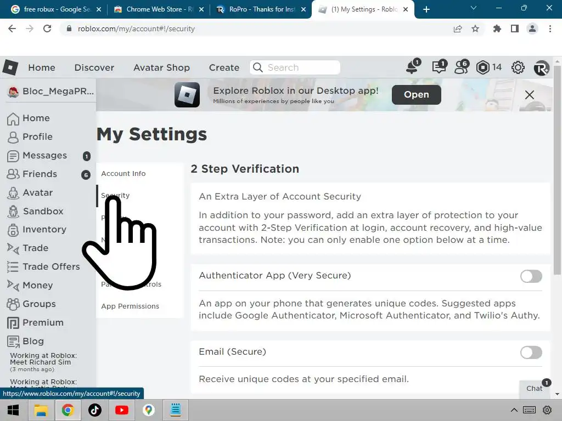Click the page vertical scrollbar
The width and height of the screenshot is (562, 421).
558,171
